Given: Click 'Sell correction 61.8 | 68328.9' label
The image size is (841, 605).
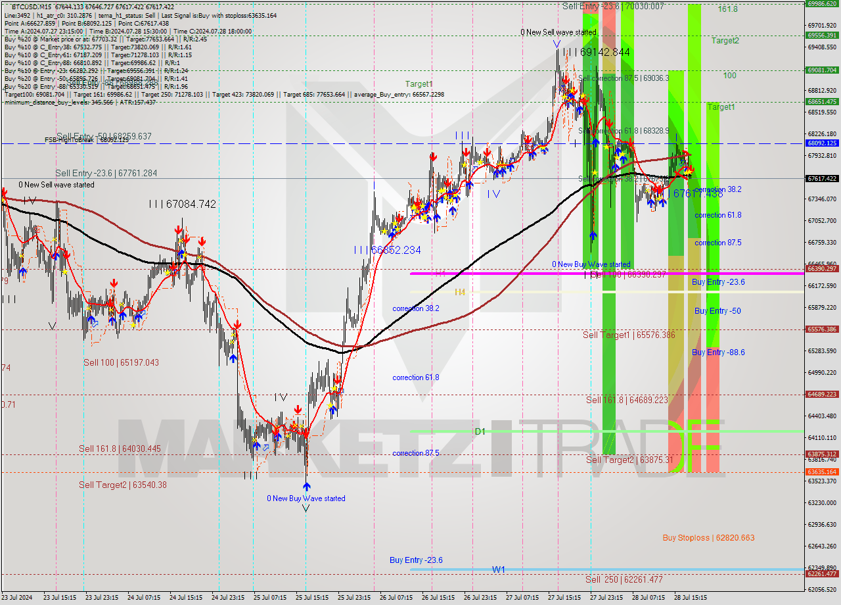Looking at the screenshot, I should [624, 131].
